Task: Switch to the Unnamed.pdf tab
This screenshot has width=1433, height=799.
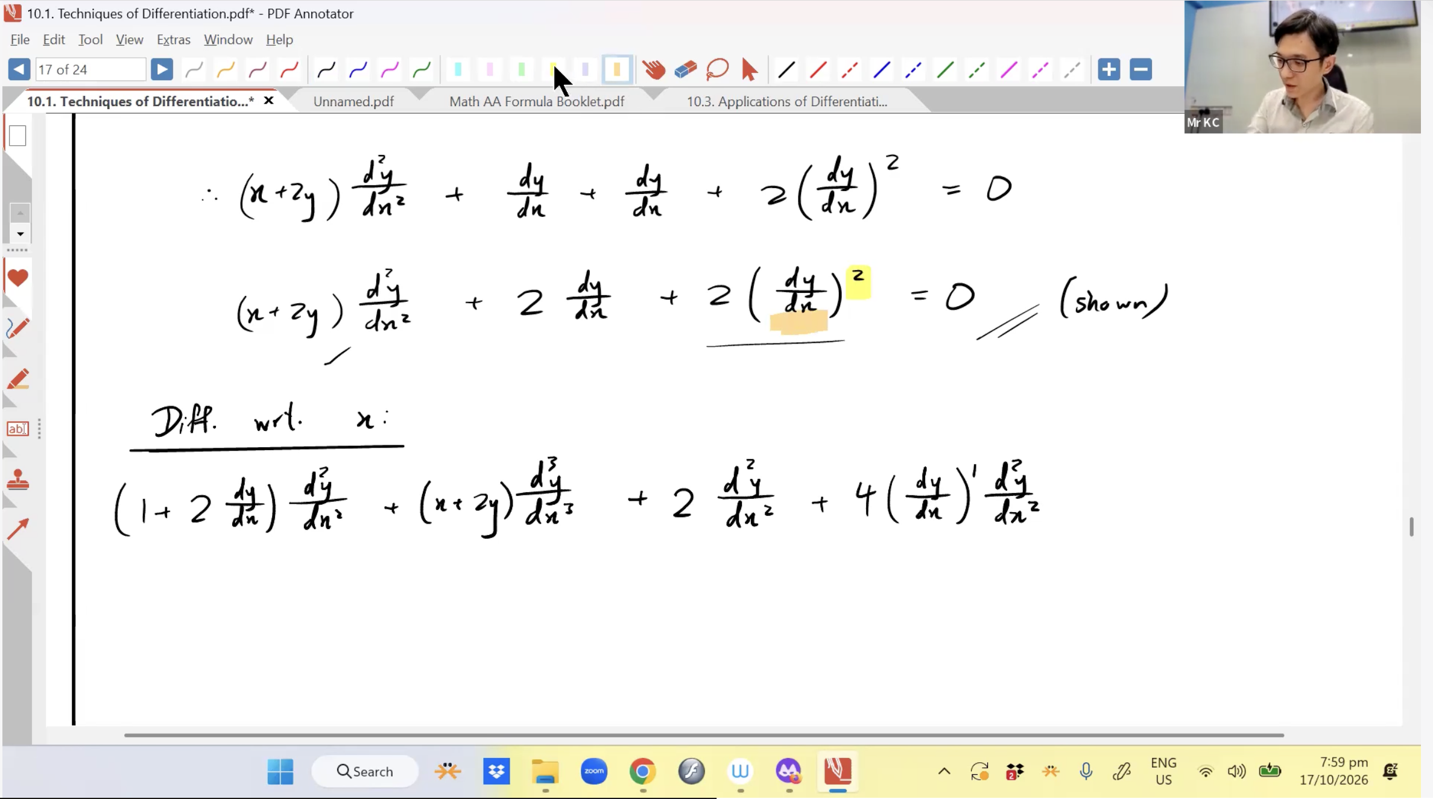Action: pyautogui.click(x=353, y=102)
